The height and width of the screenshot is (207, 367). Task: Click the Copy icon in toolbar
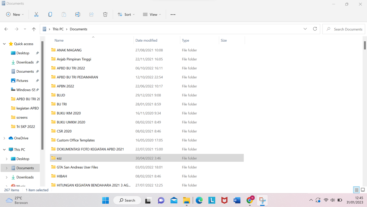tap(50, 14)
